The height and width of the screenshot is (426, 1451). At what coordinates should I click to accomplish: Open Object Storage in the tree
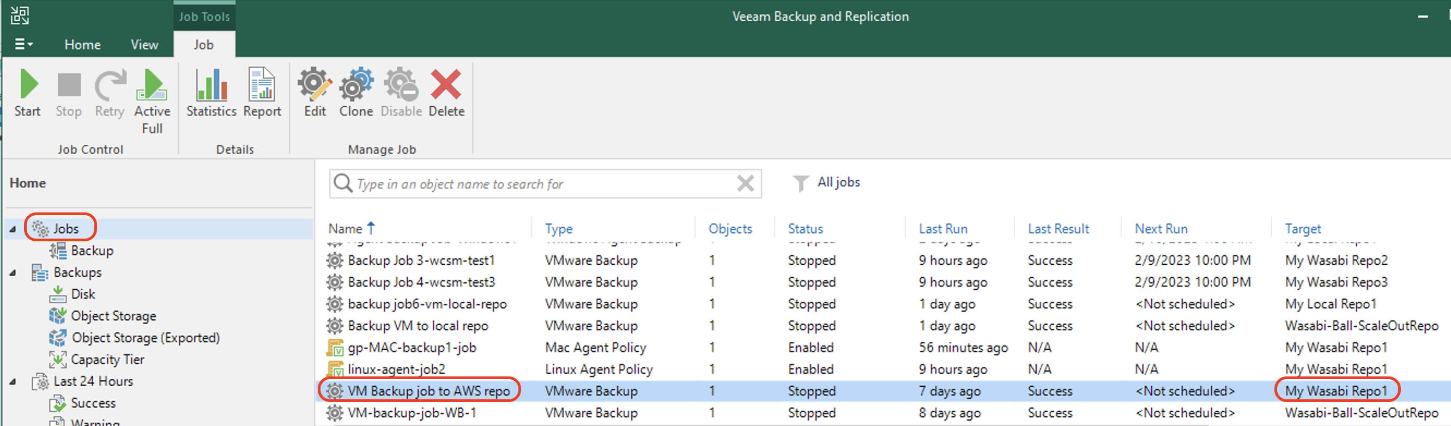coord(113,317)
